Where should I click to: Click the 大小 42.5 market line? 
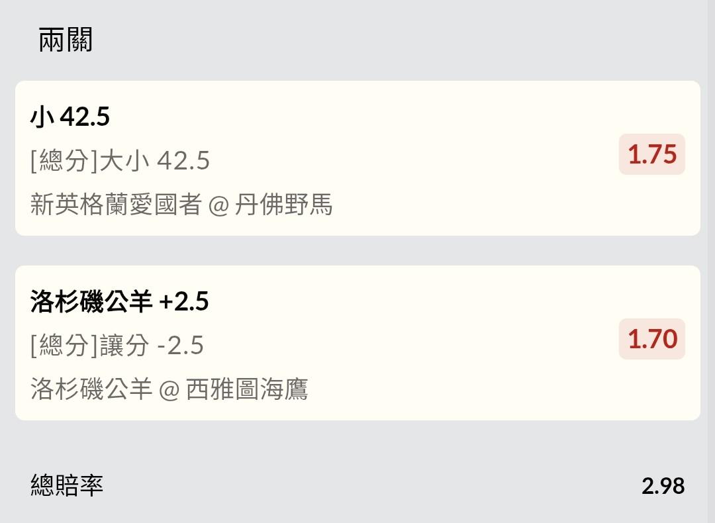pos(155,161)
